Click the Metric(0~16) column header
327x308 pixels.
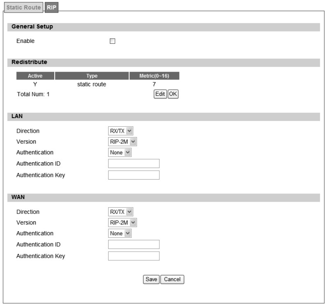[154, 76]
